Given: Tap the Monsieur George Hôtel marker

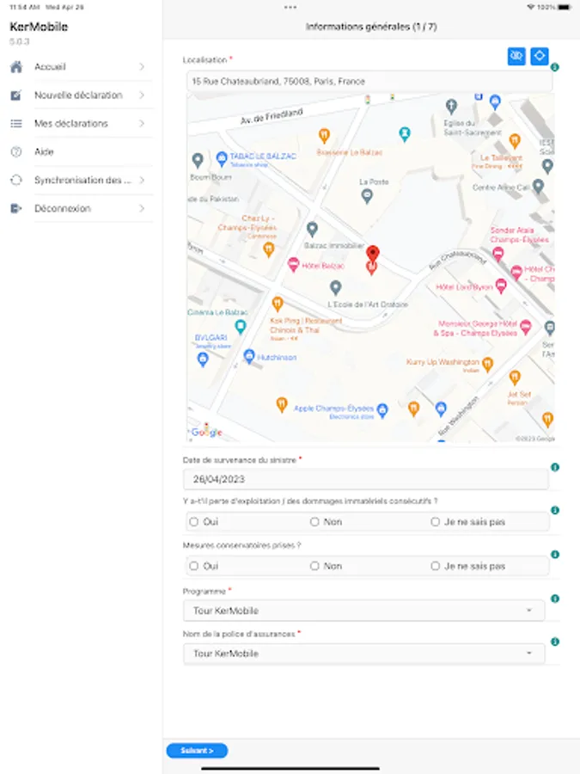Looking at the screenshot, I should 526,326.
